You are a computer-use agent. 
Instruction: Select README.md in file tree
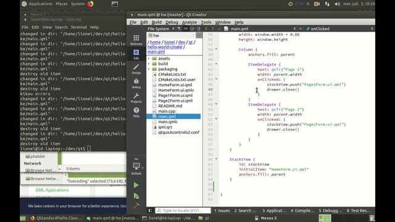pyautogui.click(x=170, y=105)
